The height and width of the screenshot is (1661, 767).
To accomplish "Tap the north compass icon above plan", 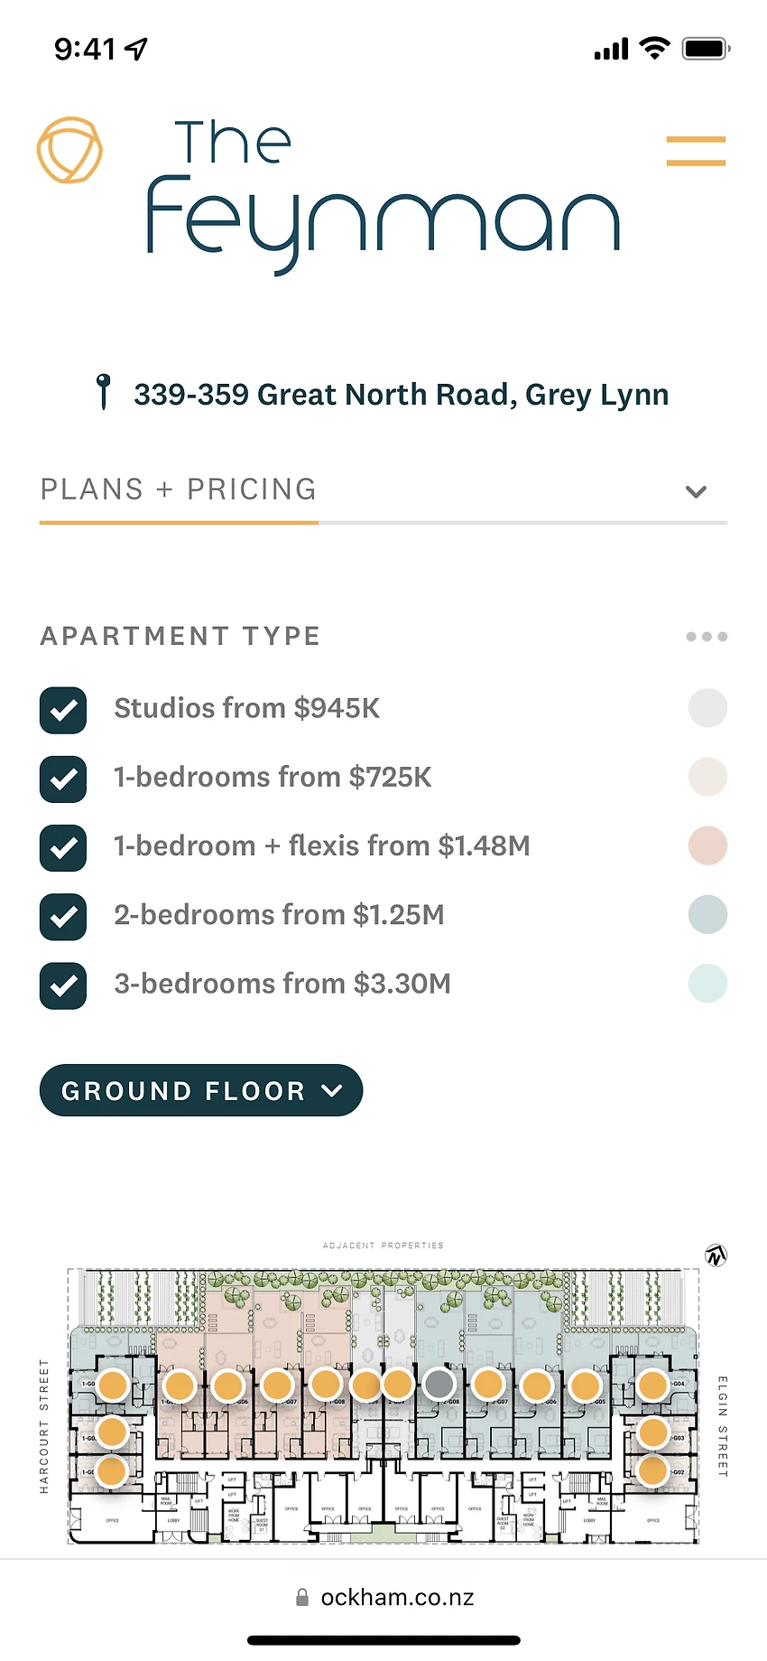I will (x=716, y=1255).
